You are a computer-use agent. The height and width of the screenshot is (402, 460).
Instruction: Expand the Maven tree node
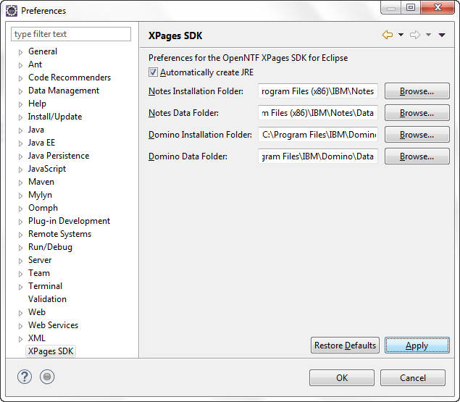click(20, 183)
